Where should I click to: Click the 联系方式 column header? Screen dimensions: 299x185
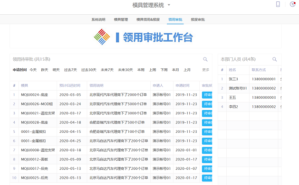click(x=259, y=70)
